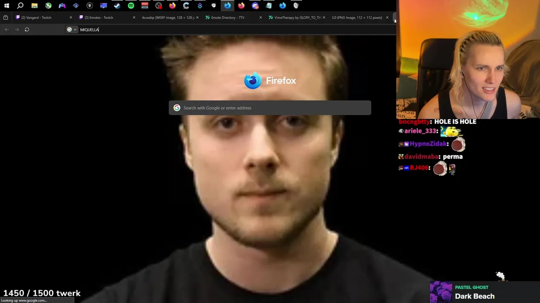
Task: Close the 3.0 PNG image tab
Action: click(387, 18)
